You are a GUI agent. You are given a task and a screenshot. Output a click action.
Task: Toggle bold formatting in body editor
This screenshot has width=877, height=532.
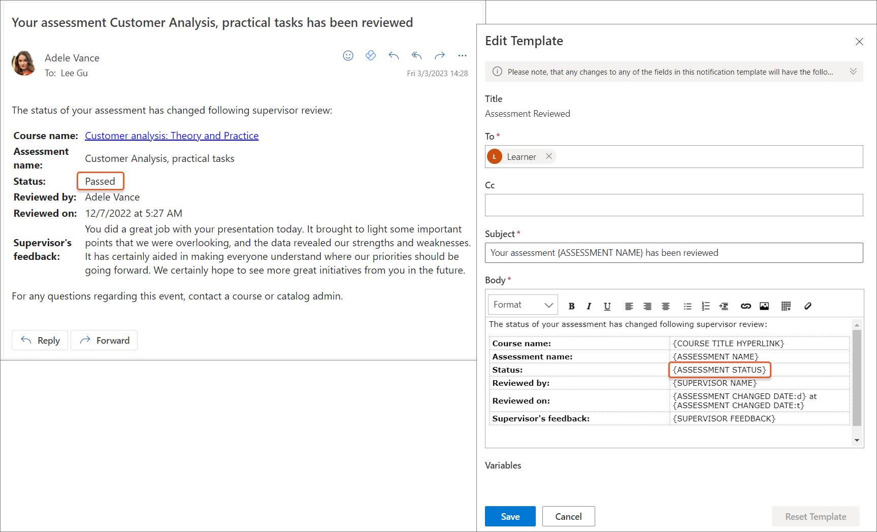pos(571,306)
